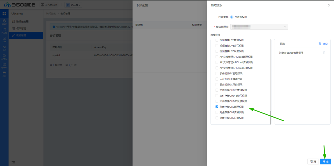Open the LIVE service in sidebar
The image size is (334, 166).
4,39
